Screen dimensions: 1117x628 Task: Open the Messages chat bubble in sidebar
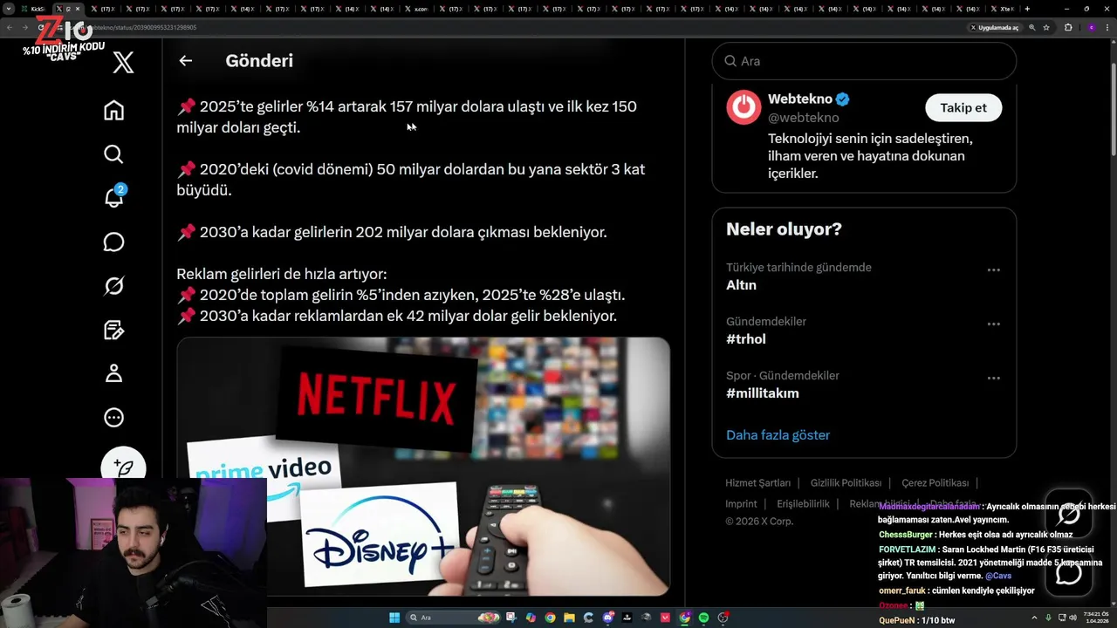click(113, 242)
